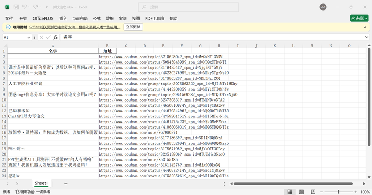
Task: Select cell 己知和未知
Action: (x=53, y=110)
